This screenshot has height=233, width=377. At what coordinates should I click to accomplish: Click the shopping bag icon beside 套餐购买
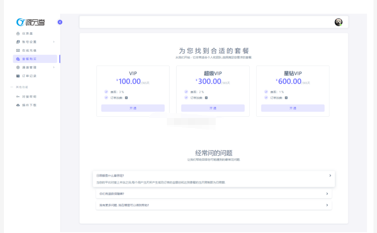click(x=18, y=59)
